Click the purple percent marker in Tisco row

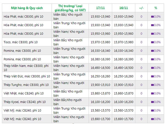tap(152, 42)
